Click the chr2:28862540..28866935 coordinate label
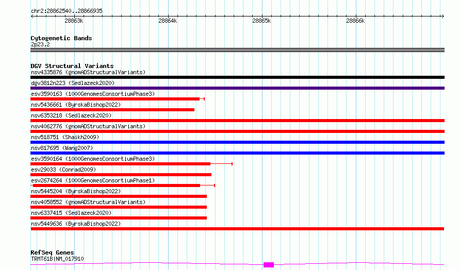Image resolution: width=459 pixels, height=270 pixels. [67, 11]
